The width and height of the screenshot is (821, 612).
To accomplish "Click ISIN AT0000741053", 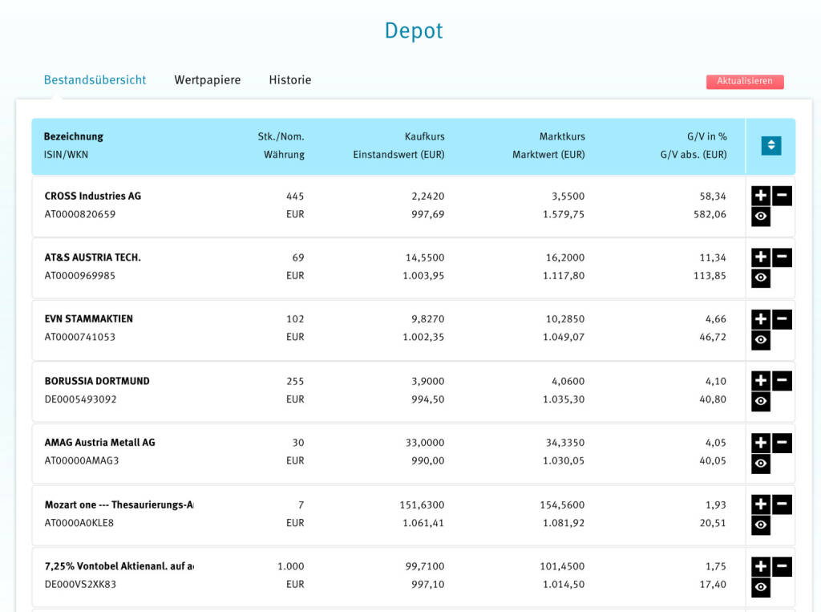I will [x=79, y=336].
